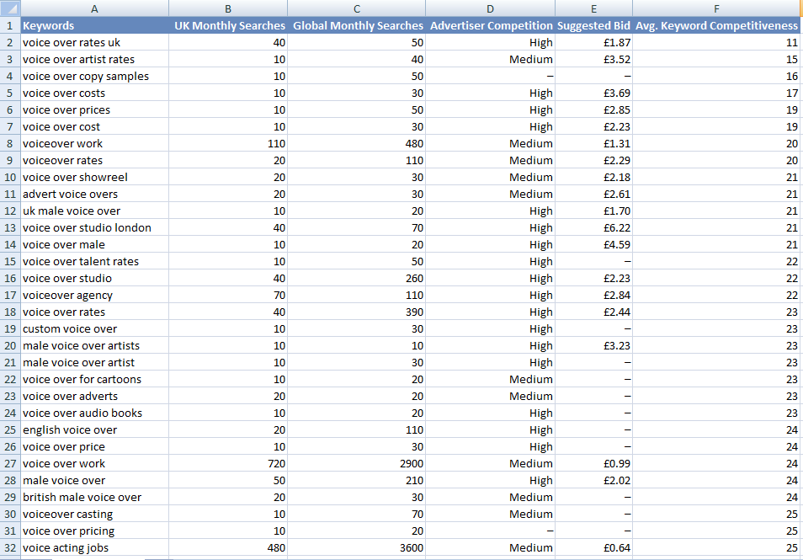
Task: Click UK searches value 720
Action: click(x=228, y=464)
